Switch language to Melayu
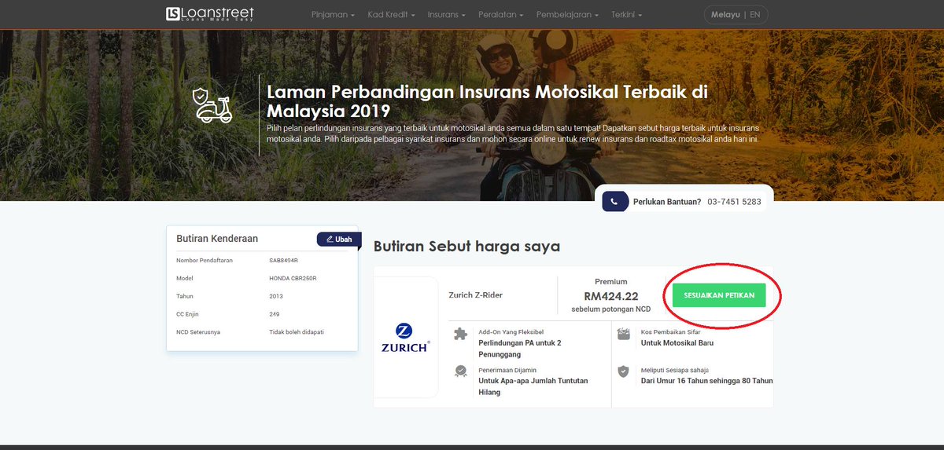Viewport: 944px width, 450px height. (x=725, y=15)
